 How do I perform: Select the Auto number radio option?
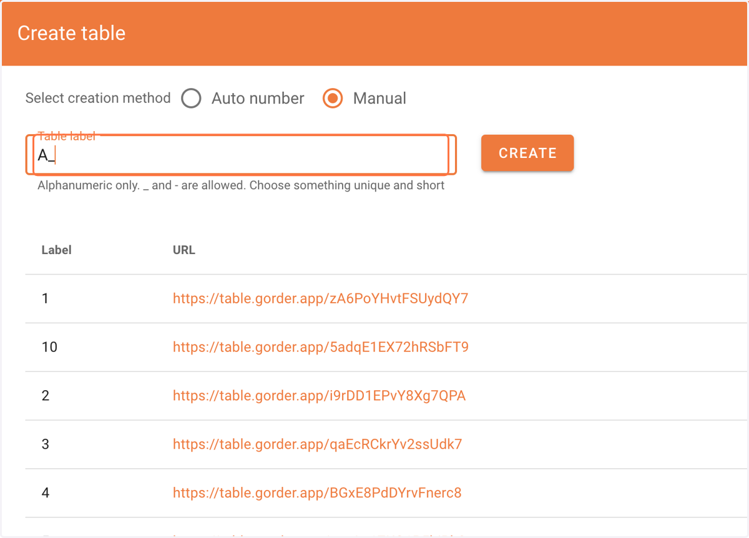[x=191, y=99]
